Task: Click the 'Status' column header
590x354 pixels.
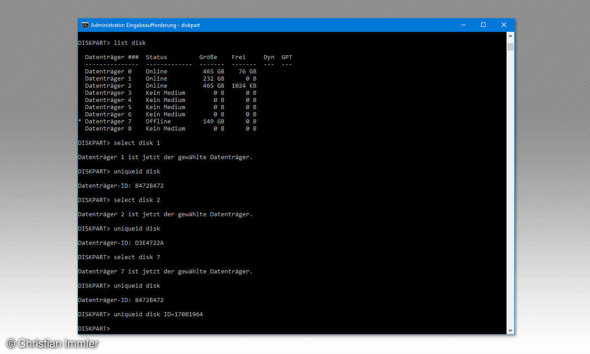Action: 156,57
